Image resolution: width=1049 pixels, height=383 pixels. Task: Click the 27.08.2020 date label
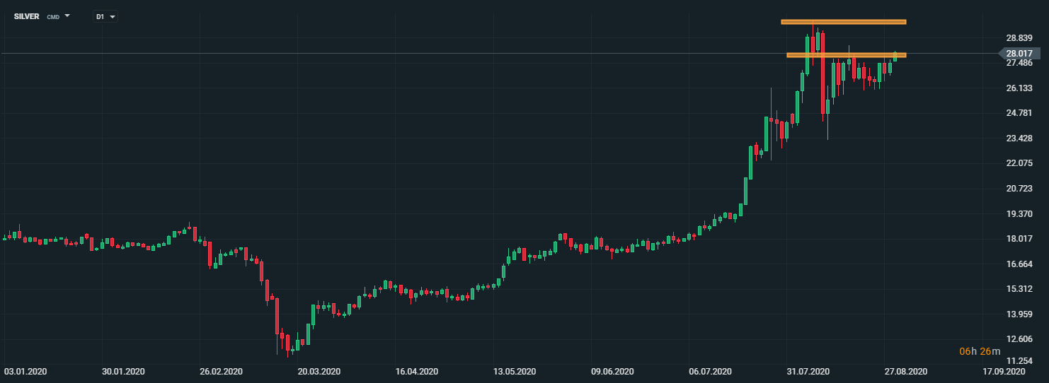click(x=906, y=371)
